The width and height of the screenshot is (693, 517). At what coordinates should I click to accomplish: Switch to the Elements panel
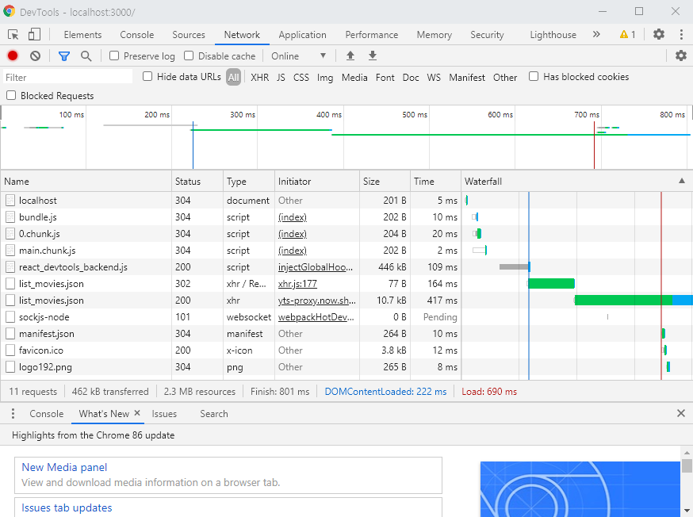82,35
